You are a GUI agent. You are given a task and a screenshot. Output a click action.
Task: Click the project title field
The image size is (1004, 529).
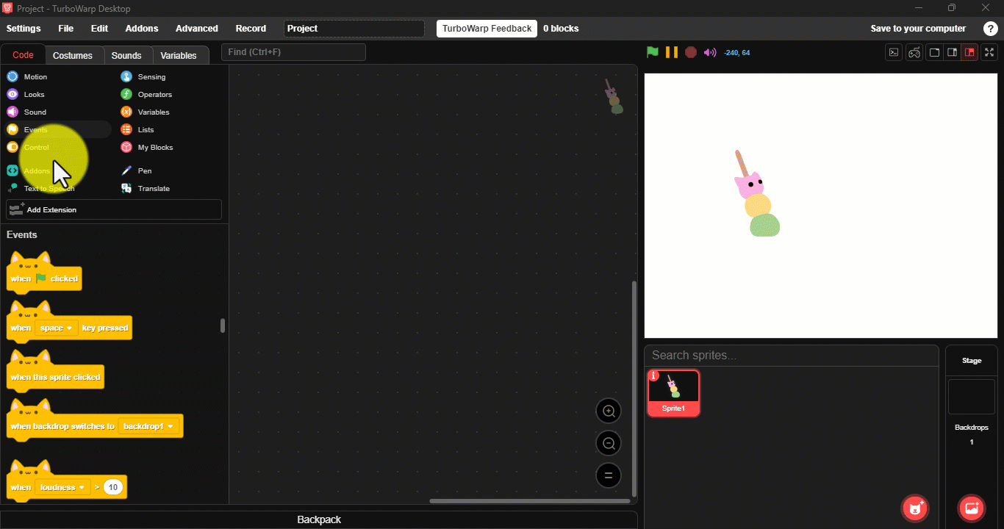point(354,29)
